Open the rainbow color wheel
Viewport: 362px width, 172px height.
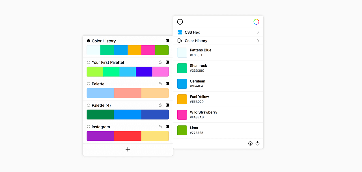click(256, 22)
